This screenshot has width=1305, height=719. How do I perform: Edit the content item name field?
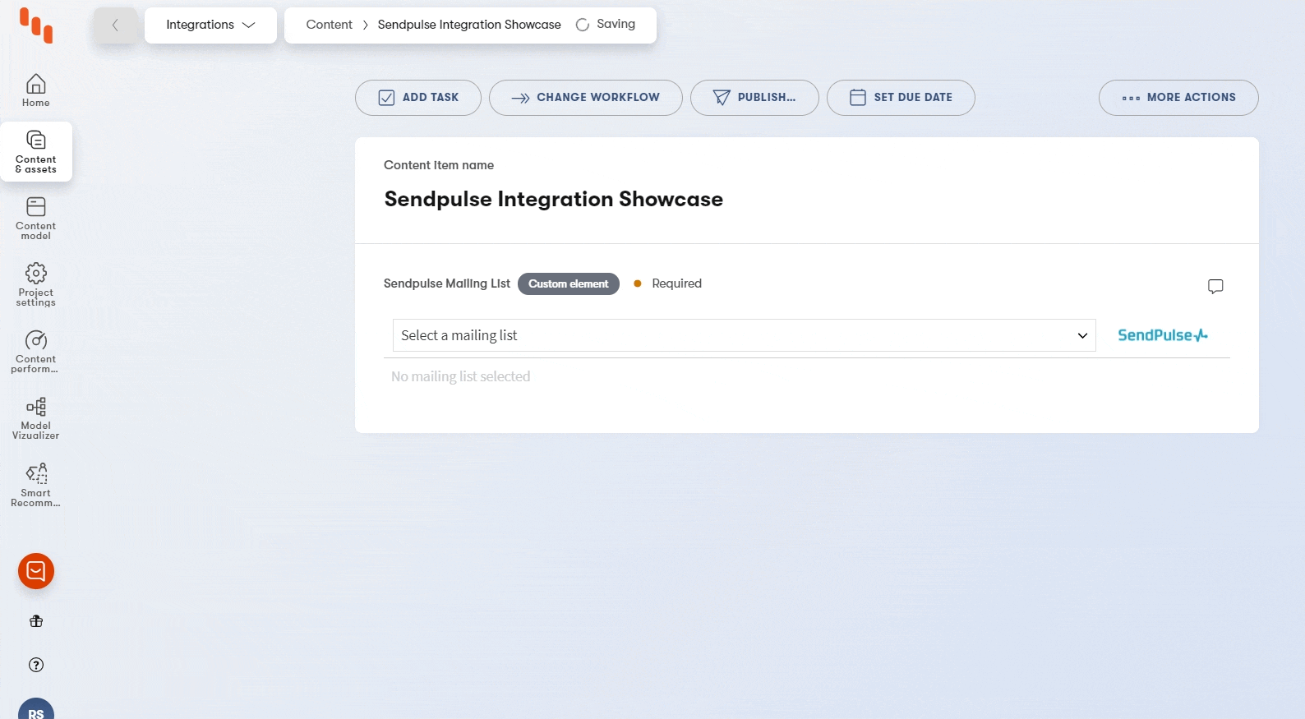pos(554,200)
